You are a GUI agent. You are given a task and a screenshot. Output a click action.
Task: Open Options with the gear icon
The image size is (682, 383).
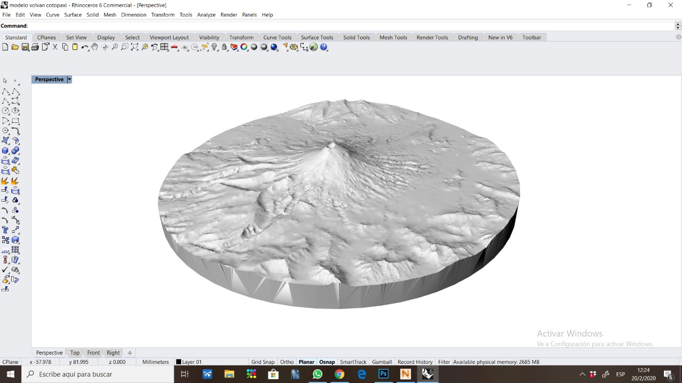294,47
